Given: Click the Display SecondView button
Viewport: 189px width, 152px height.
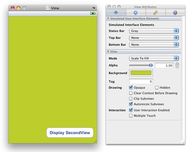Looking at the screenshot, I should 70,133.
